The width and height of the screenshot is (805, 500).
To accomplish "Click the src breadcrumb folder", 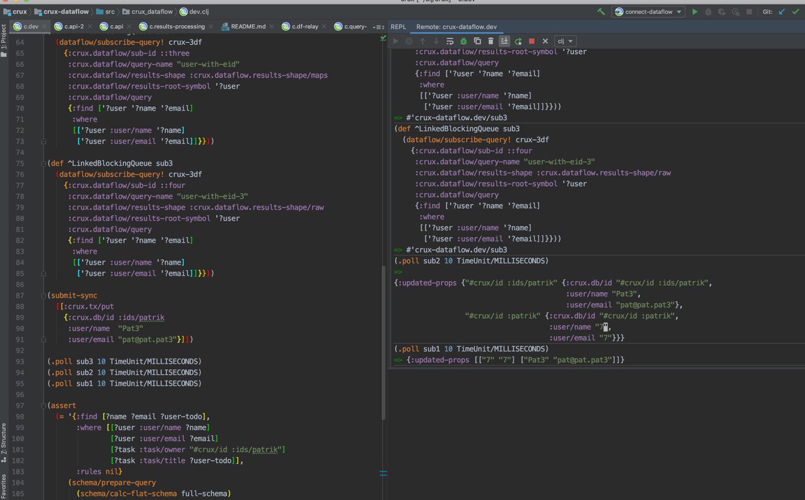I will click(106, 11).
